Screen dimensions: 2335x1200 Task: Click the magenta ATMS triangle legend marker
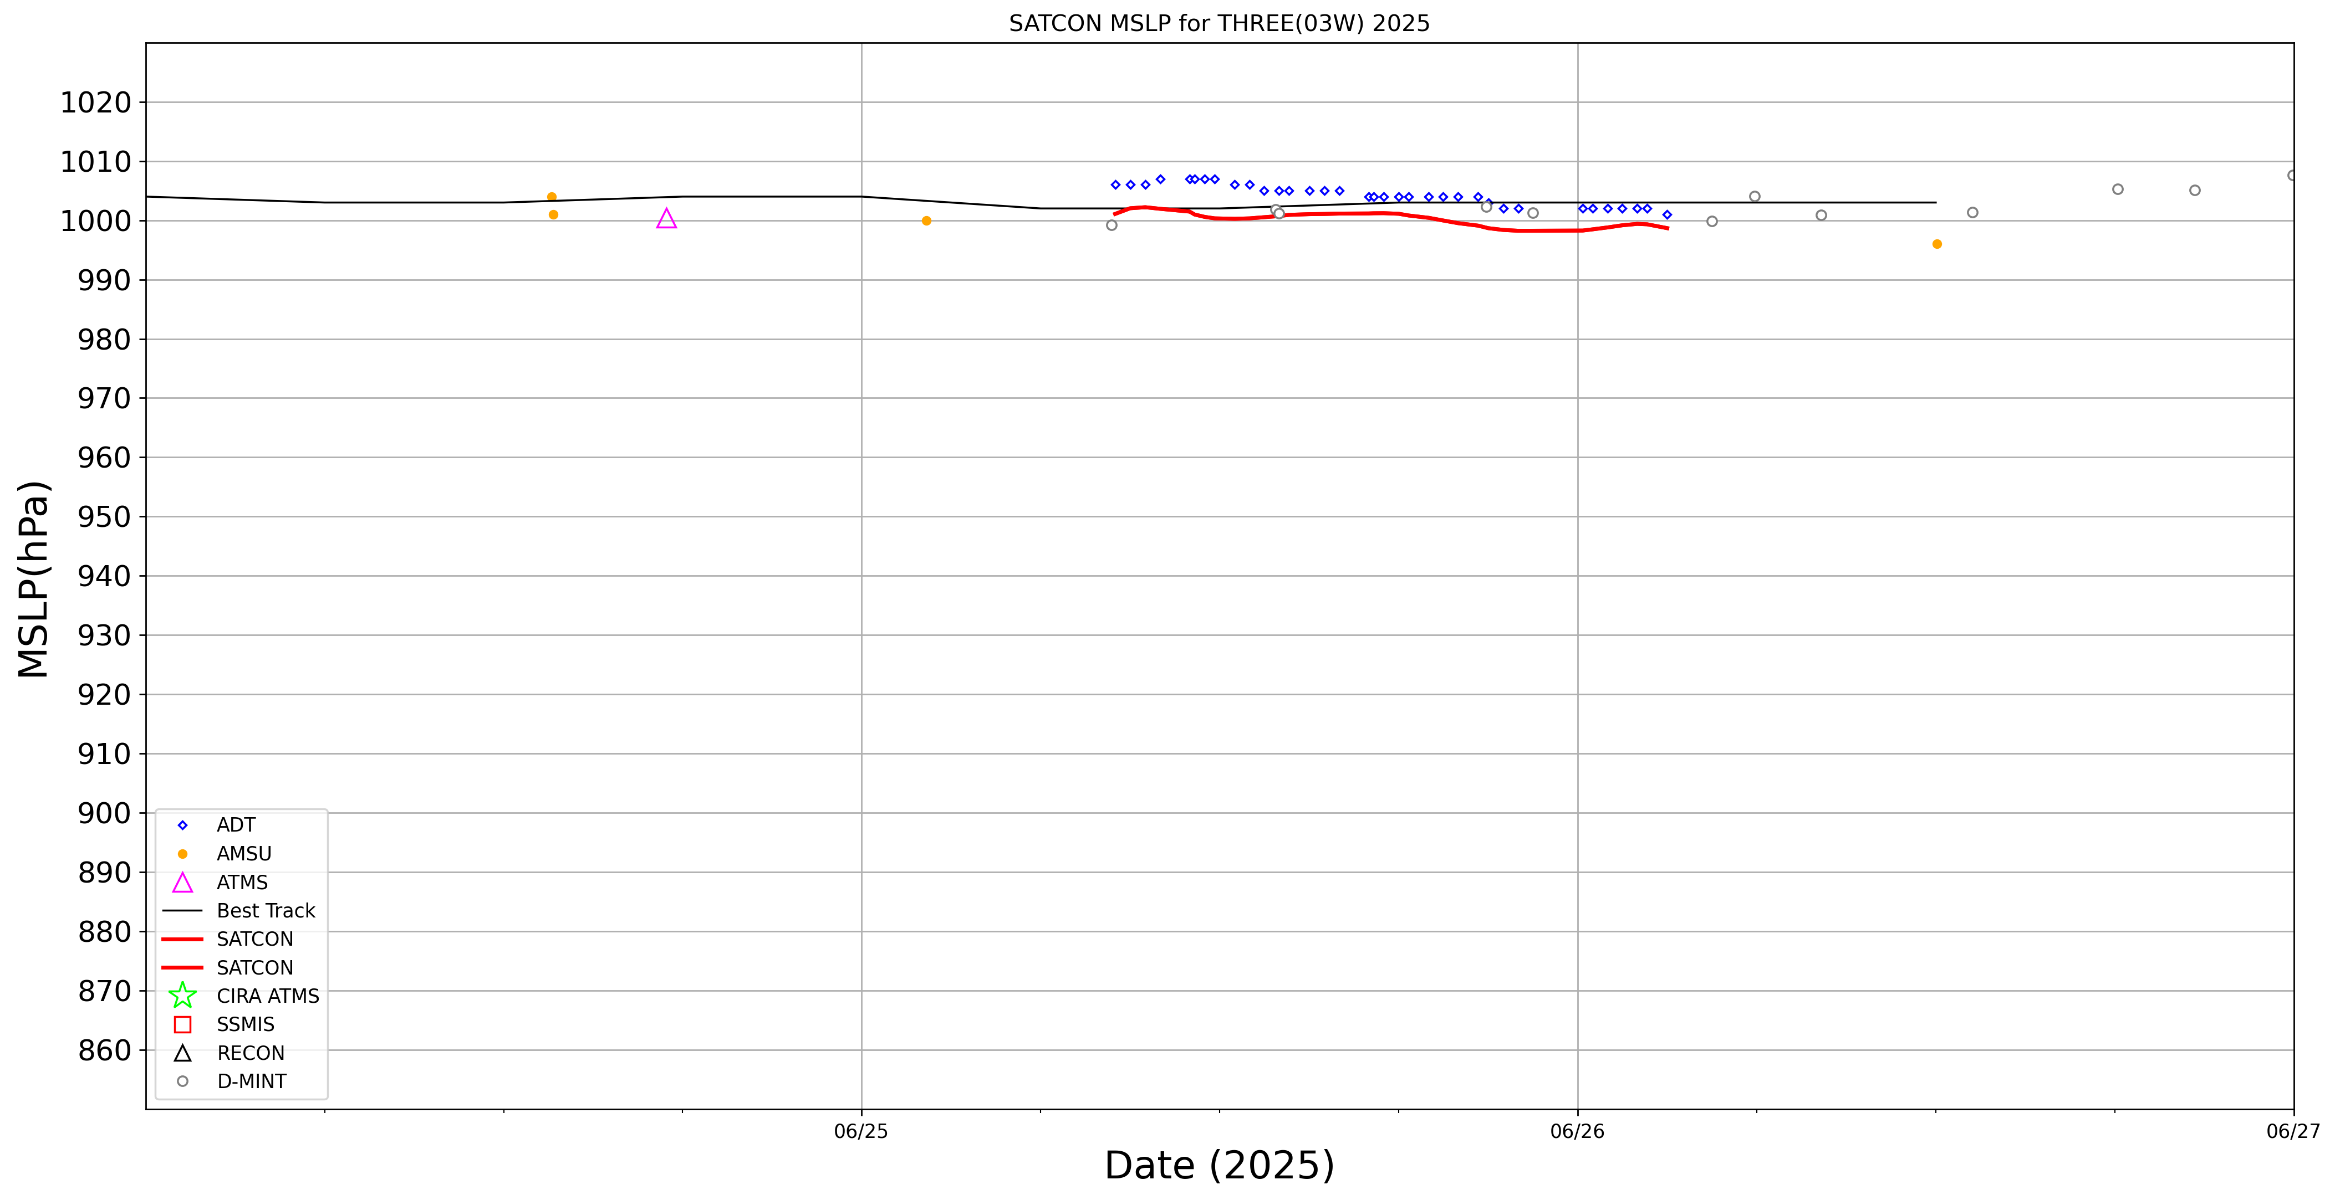[182, 883]
